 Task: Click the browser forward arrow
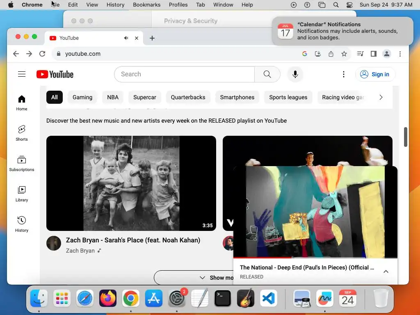[29, 54]
